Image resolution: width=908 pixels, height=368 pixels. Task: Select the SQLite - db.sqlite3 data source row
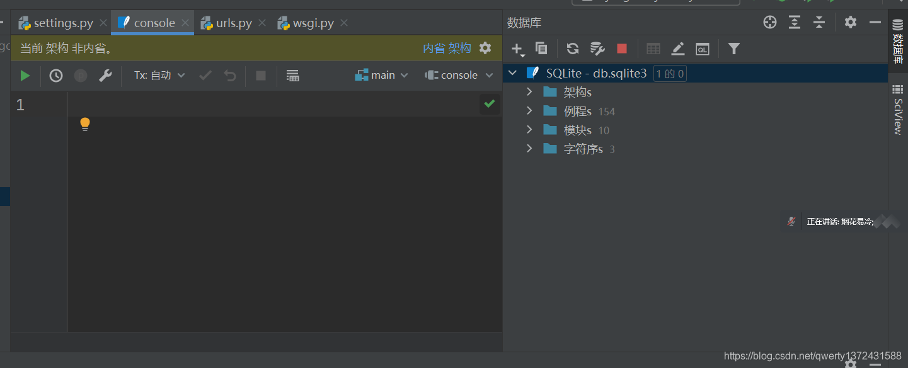(x=695, y=73)
